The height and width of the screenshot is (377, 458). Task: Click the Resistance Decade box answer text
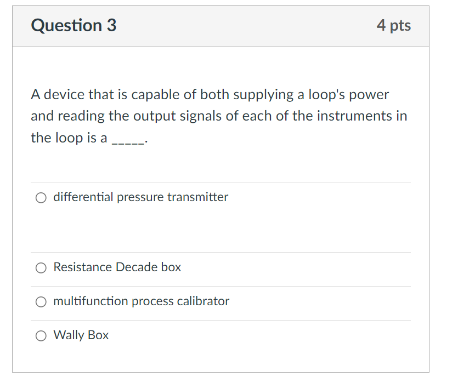tap(117, 267)
